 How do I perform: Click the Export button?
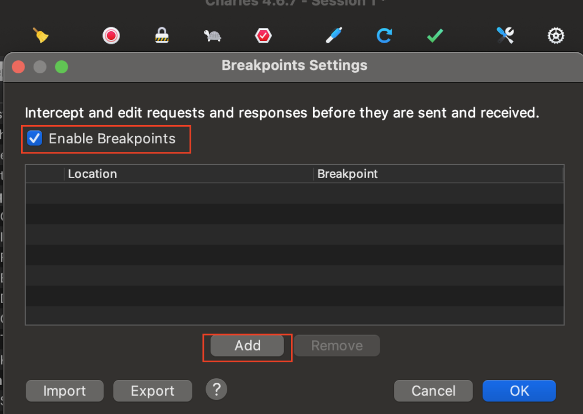pyautogui.click(x=153, y=391)
